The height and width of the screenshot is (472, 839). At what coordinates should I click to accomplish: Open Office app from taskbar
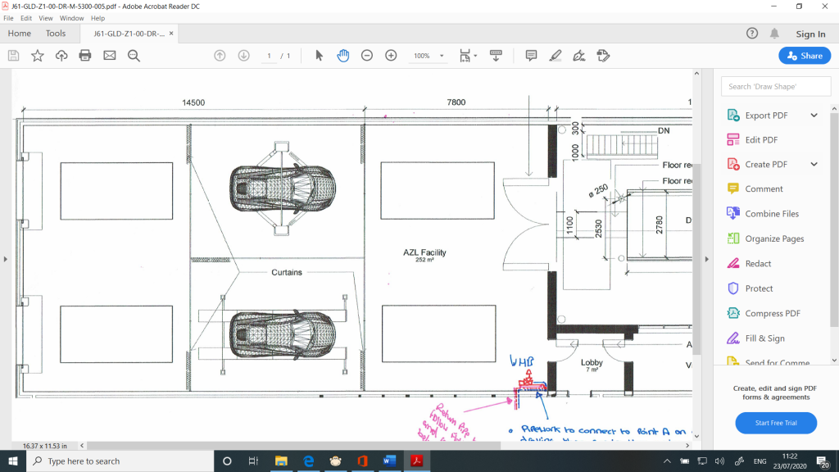click(x=362, y=461)
